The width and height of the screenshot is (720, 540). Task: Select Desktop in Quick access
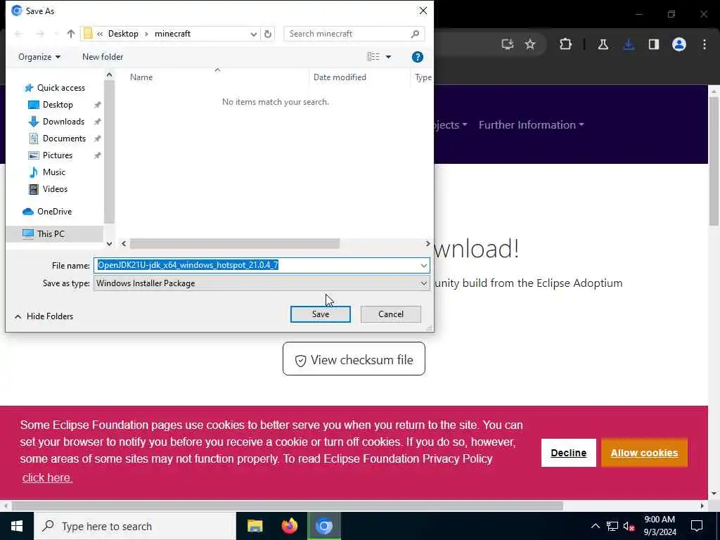coord(58,105)
